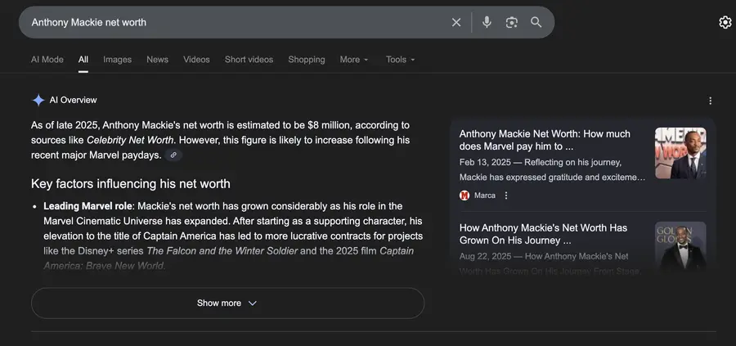Start voice search with microphone icon

pyautogui.click(x=487, y=22)
